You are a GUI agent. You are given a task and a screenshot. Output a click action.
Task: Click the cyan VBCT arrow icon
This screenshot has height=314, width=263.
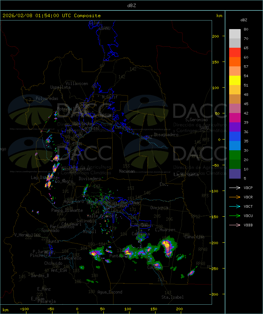[x=235, y=206]
